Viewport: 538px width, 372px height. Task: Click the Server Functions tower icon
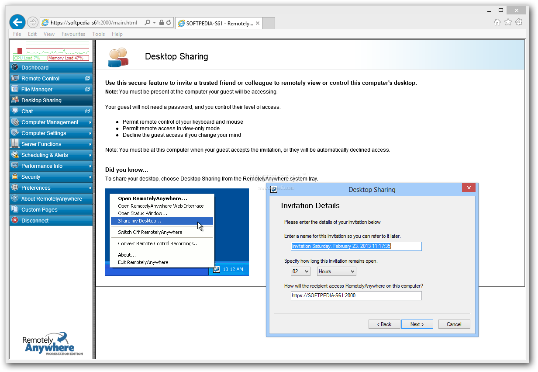[15, 144]
